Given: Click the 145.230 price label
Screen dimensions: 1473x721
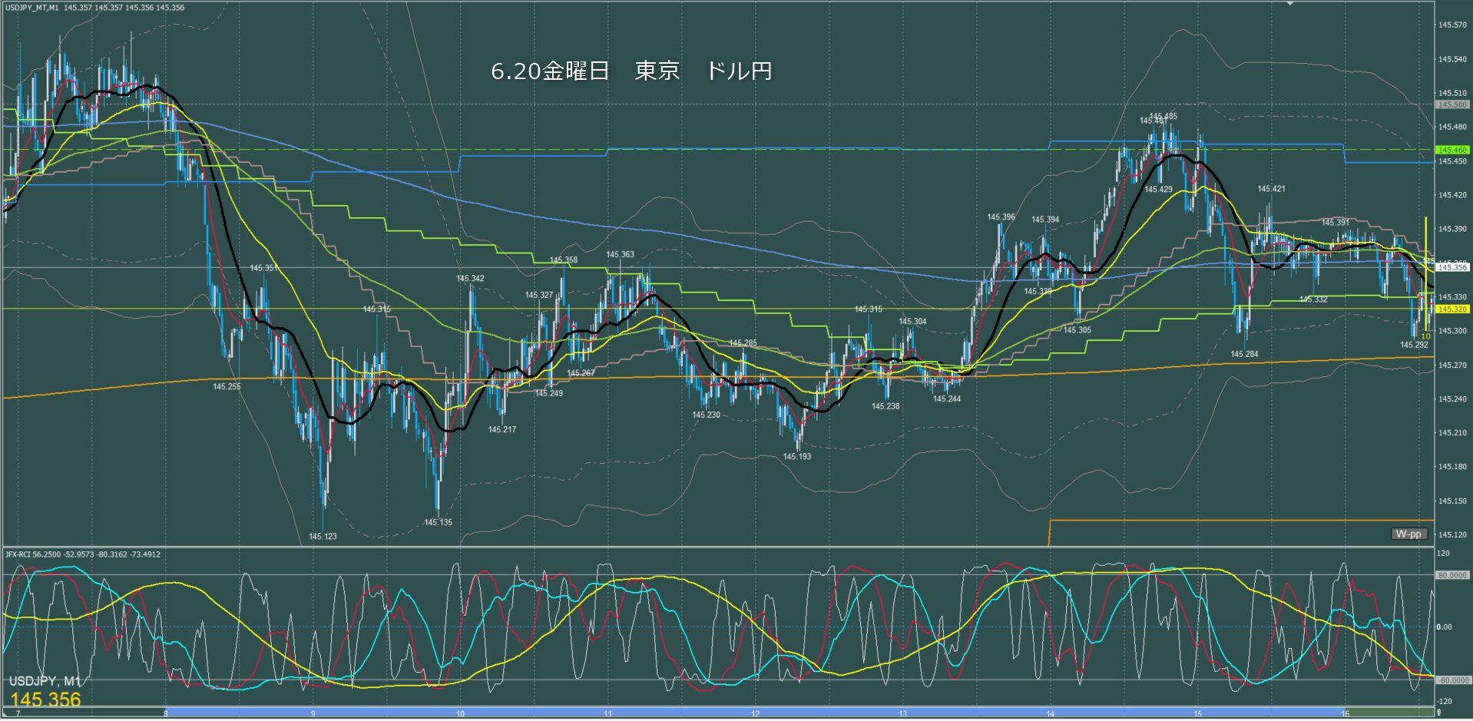Looking at the screenshot, I should [707, 415].
